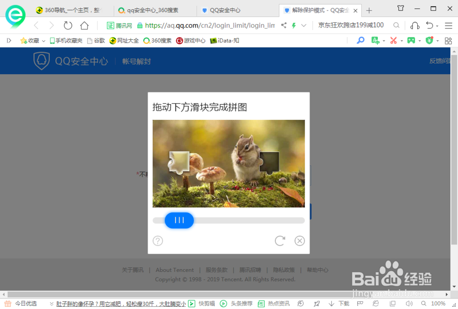The height and width of the screenshot is (309, 458).
Task: Click the light puzzle piece on image
Action: pos(179,163)
